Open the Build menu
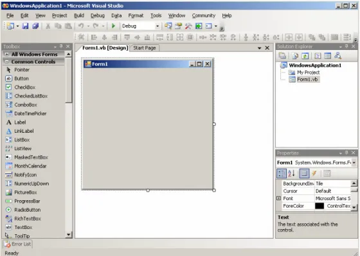The height and width of the screenshot is (256, 360). point(78,15)
